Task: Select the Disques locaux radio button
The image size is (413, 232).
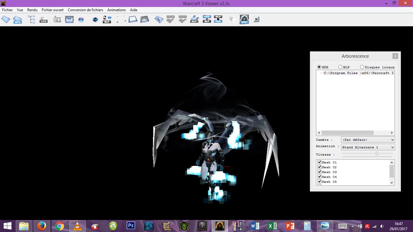Action: [x=362, y=67]
